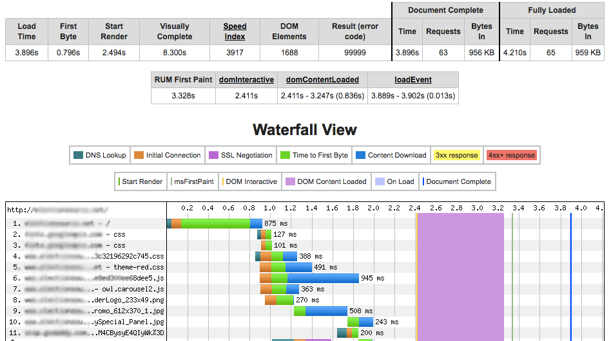Select Fully Loaded requests value 65
This screenshot has height=341, width=611.
(550, 53)
